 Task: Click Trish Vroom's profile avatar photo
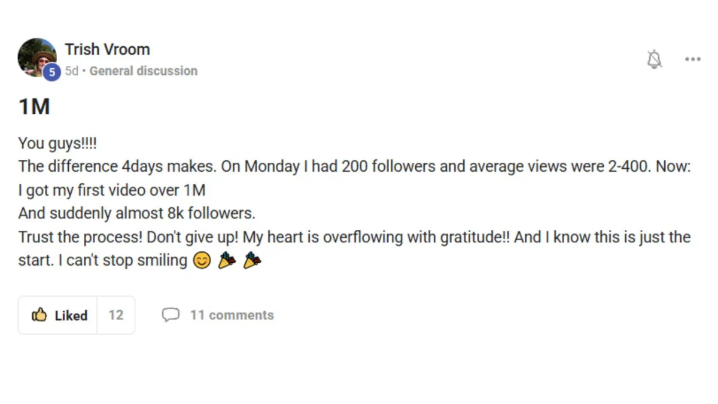pos(36,56)
